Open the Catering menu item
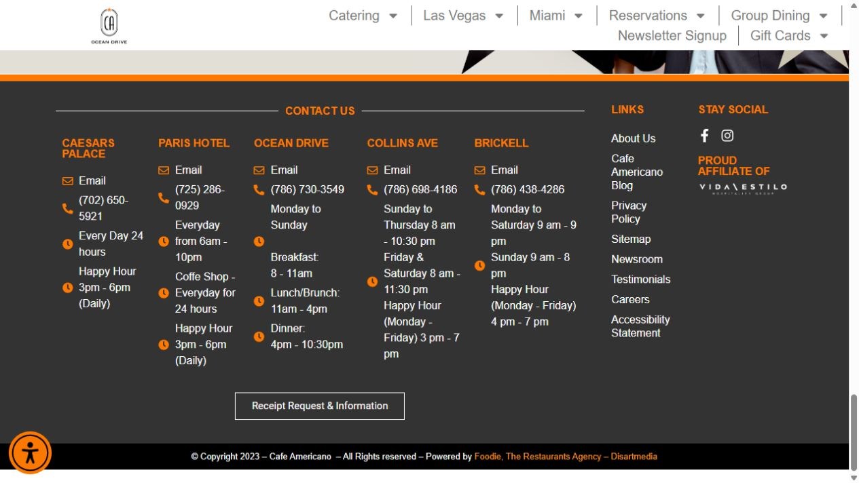859x483 pixels. [x=354, y=16]
